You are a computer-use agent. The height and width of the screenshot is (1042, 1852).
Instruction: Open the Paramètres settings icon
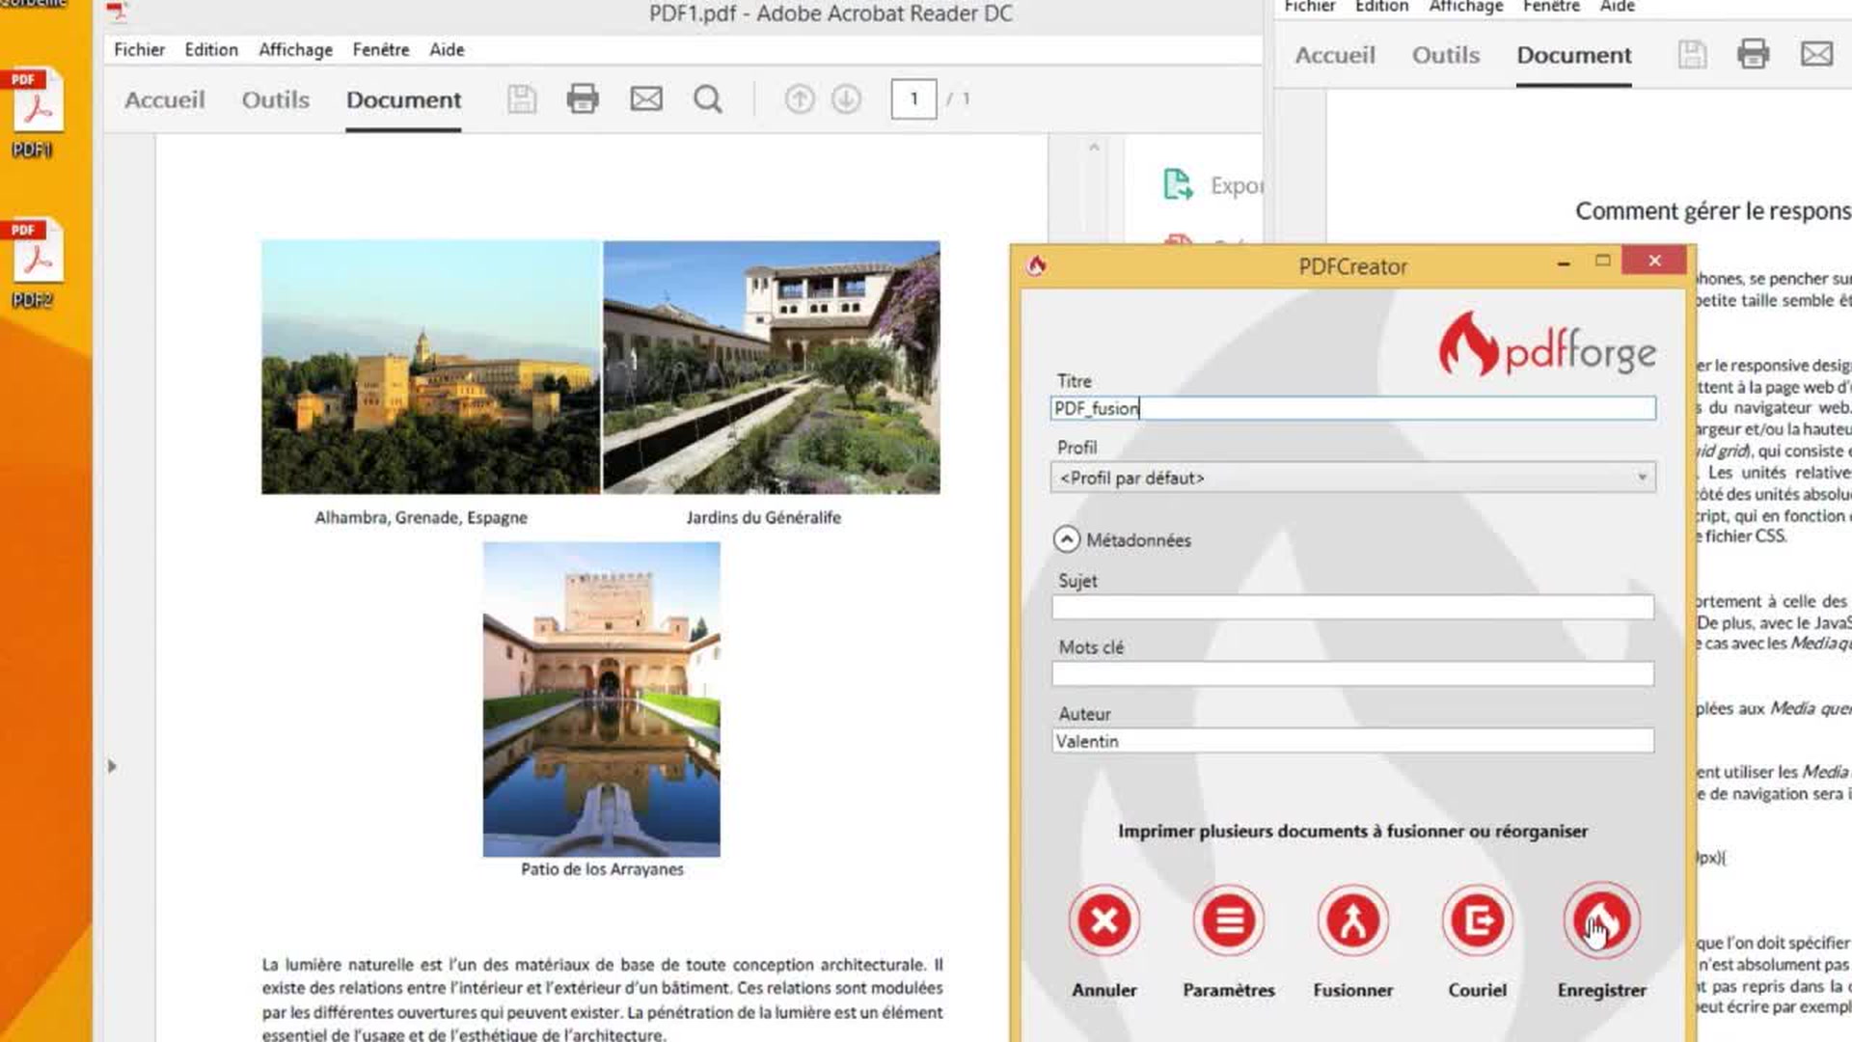pyautogui.click(x=1228, y=921)
